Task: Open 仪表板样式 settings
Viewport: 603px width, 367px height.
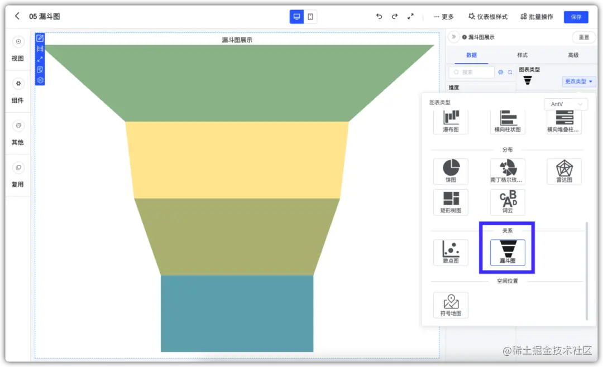Action: tap(488, 17)
